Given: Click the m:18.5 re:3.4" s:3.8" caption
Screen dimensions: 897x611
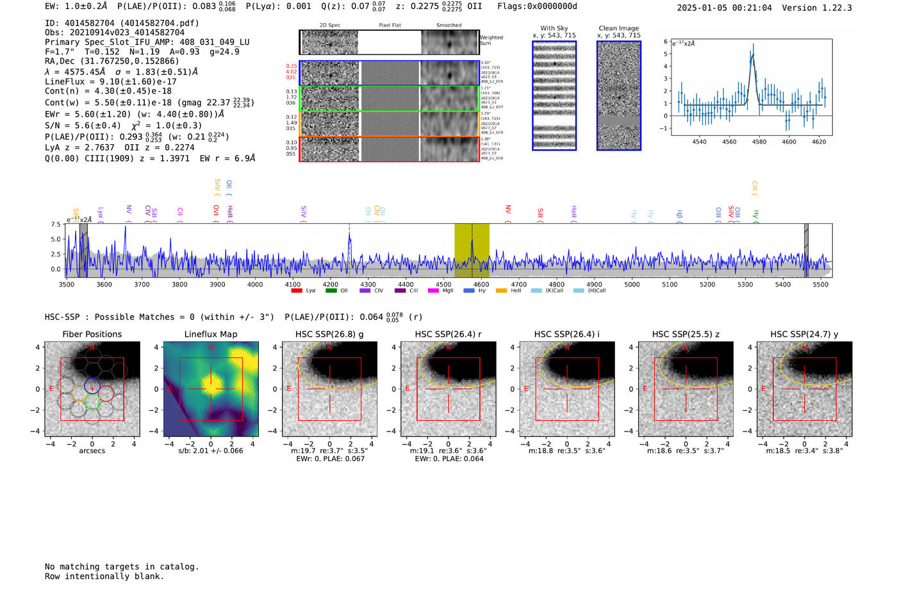Looking at the screenshot, I should pyautogui.click(x=805, y=451).
